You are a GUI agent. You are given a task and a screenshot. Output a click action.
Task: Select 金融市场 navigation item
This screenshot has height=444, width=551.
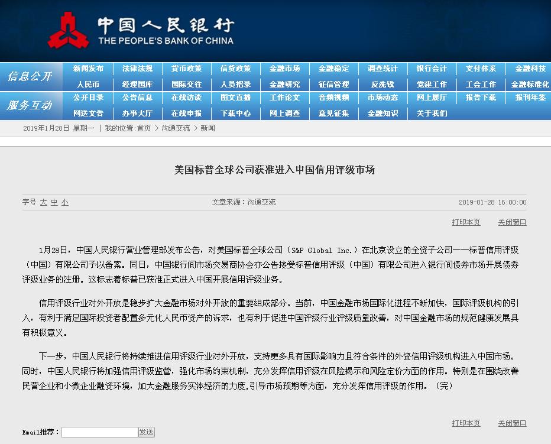pyautogui.click(x=284, y=69)
